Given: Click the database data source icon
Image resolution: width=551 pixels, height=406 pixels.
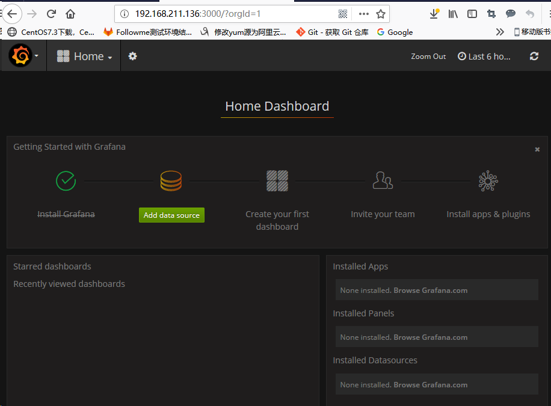Looking at the screenshot, I should point(171,180).
